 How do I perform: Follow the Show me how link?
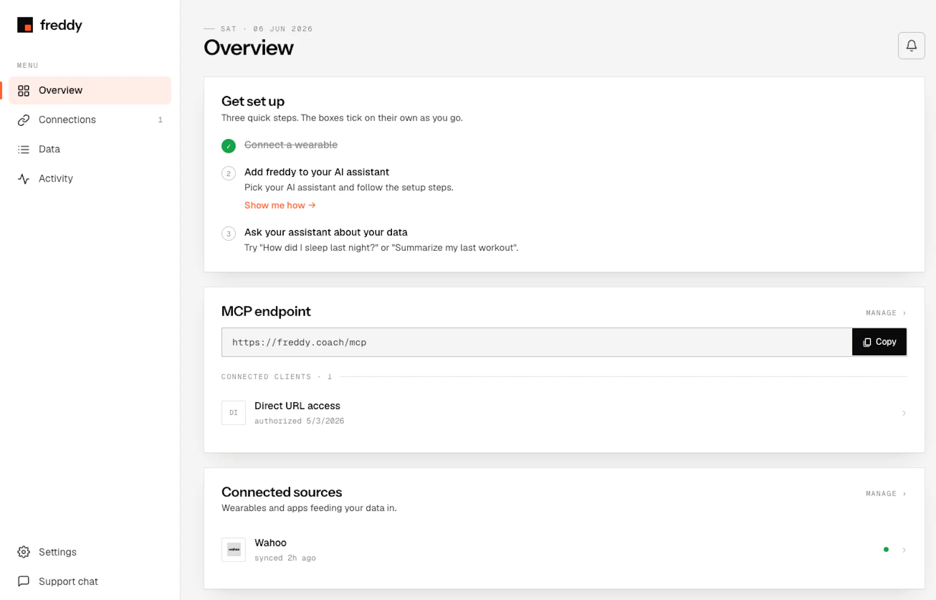280,205
